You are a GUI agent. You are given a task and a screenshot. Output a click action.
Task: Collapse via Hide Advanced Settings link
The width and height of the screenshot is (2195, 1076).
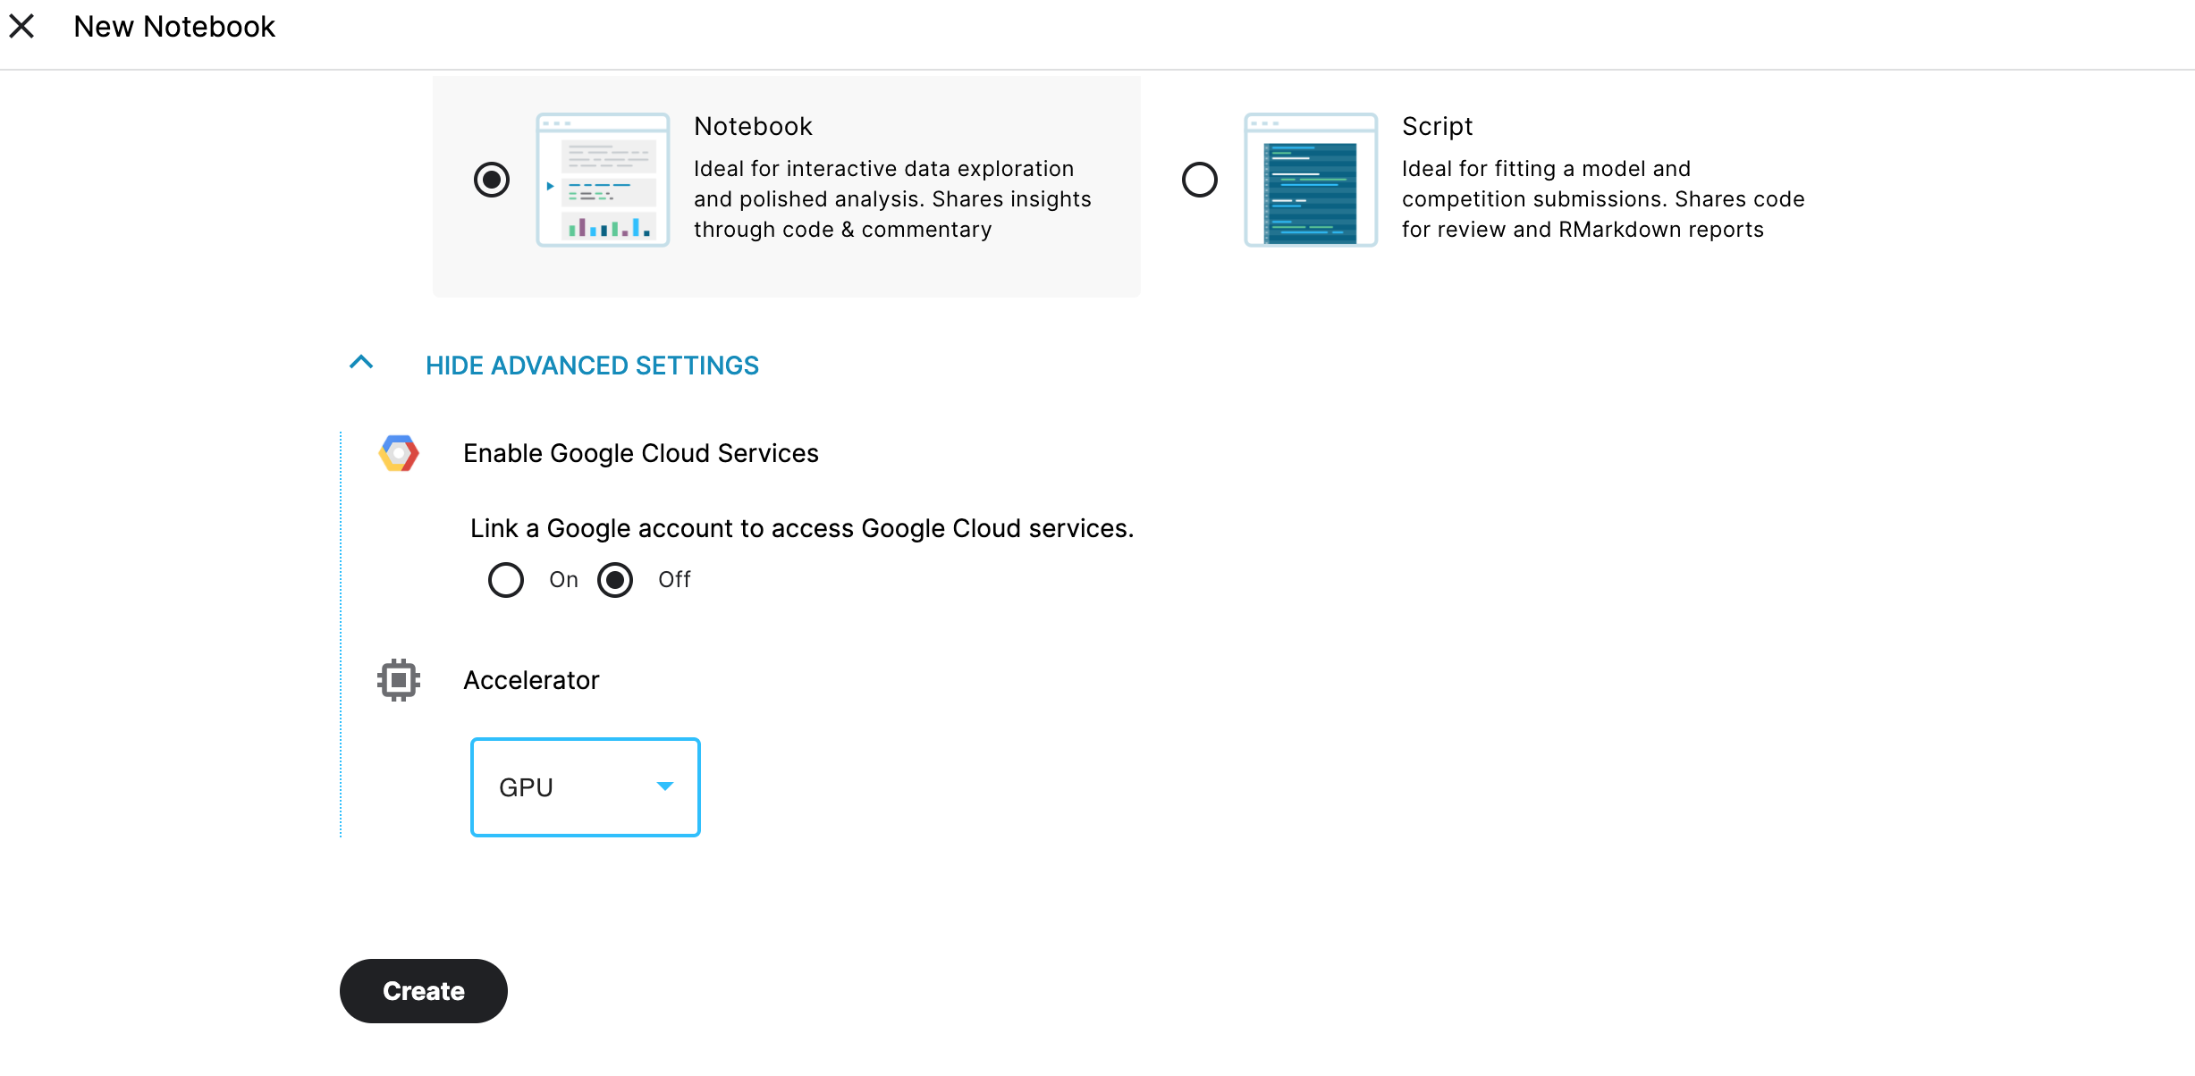[592, 366]
